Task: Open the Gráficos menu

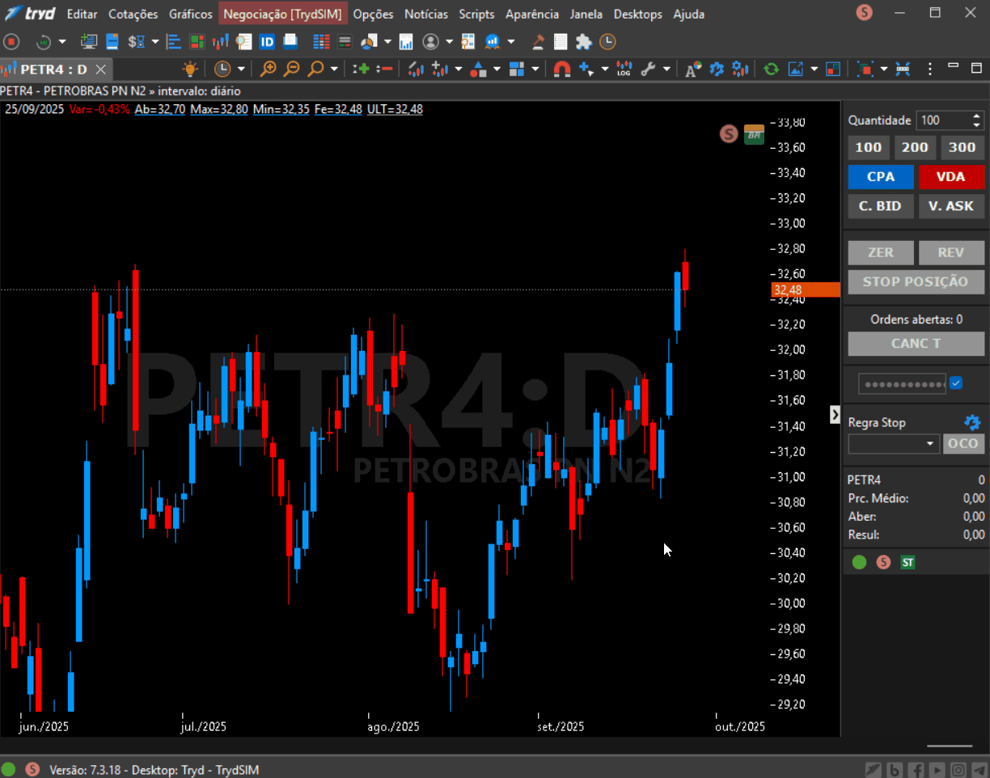Action: pos(191,14)
